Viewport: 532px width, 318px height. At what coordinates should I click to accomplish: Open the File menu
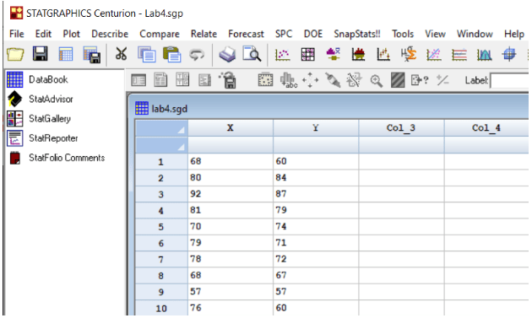tap(17, 34)
